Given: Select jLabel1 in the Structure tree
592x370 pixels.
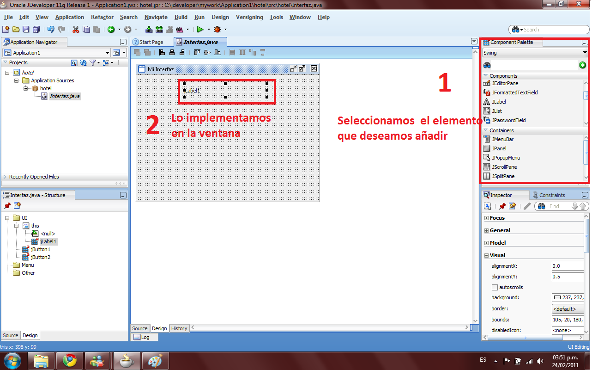Looking at the screenshot, I should tap(48, 241).
